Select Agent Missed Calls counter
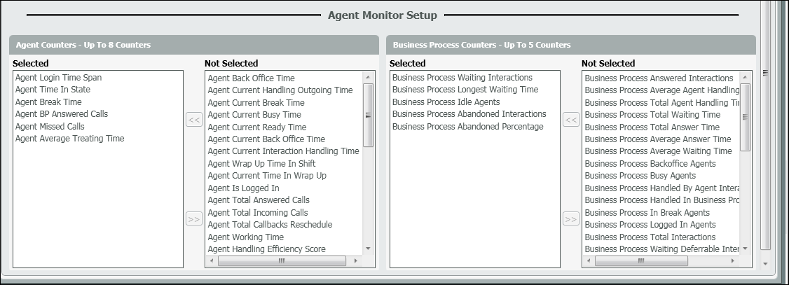 (x=50, y=127)
